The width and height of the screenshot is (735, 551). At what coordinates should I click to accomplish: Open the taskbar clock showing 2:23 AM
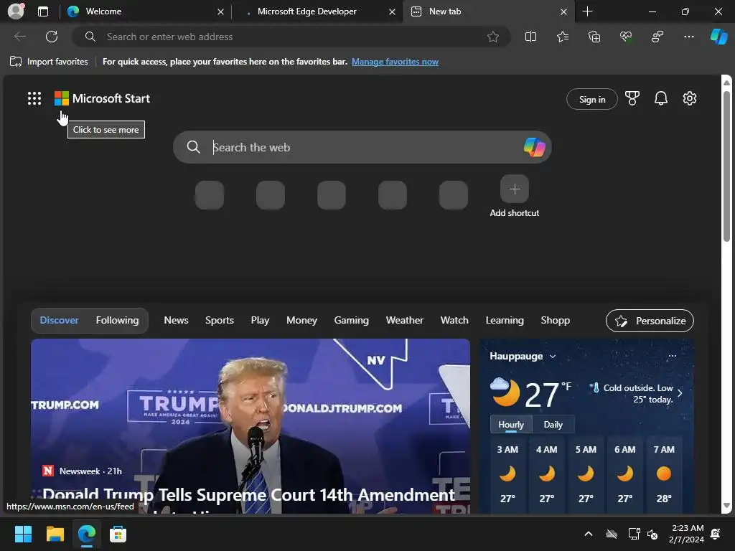click(687, 534)
